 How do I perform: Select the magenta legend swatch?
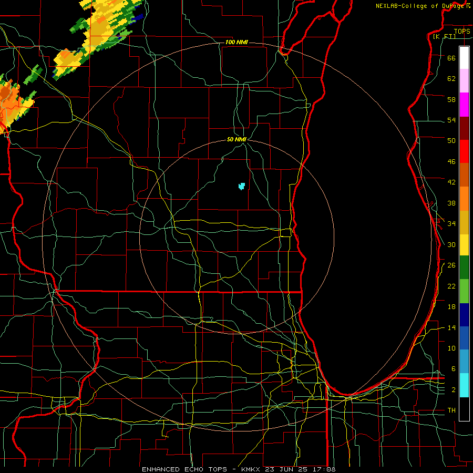tap(464, 105)
